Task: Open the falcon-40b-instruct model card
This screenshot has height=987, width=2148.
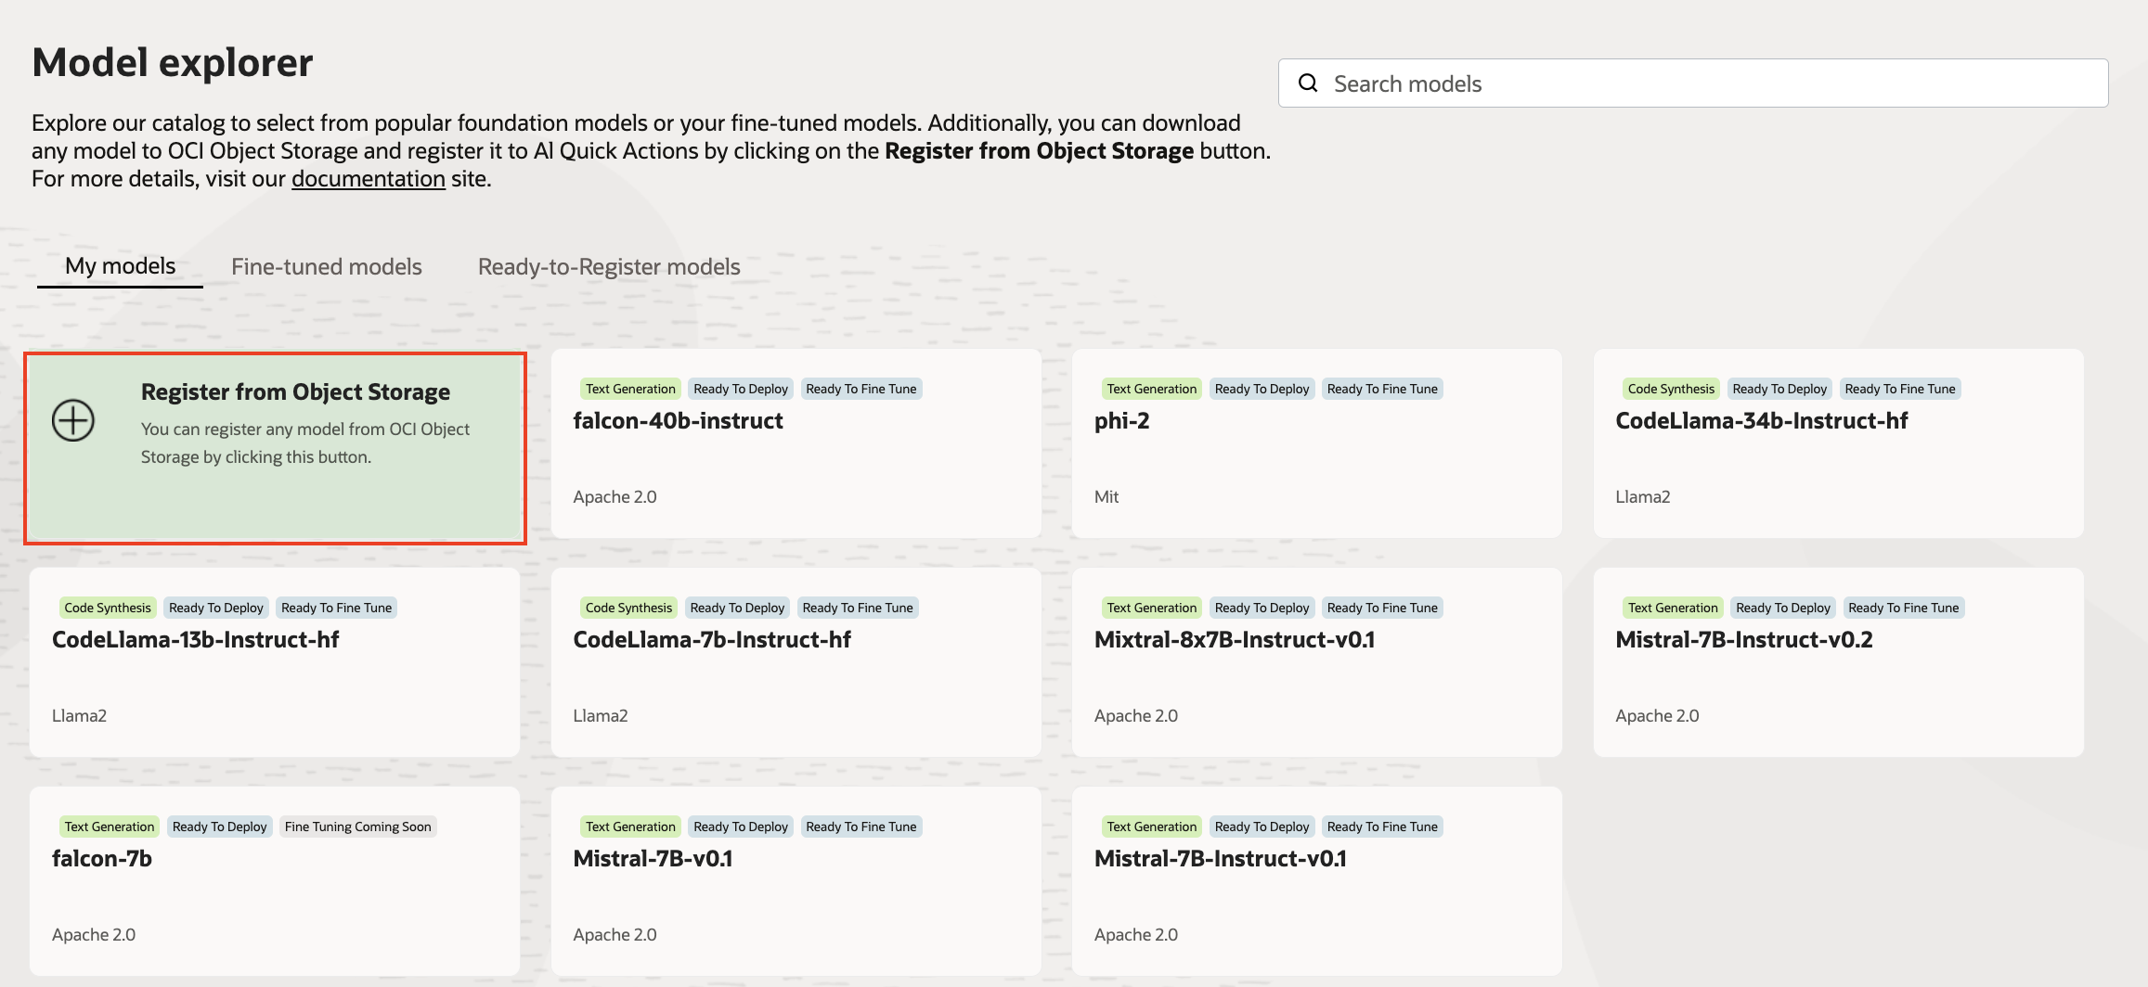Action: click(796, 443)
